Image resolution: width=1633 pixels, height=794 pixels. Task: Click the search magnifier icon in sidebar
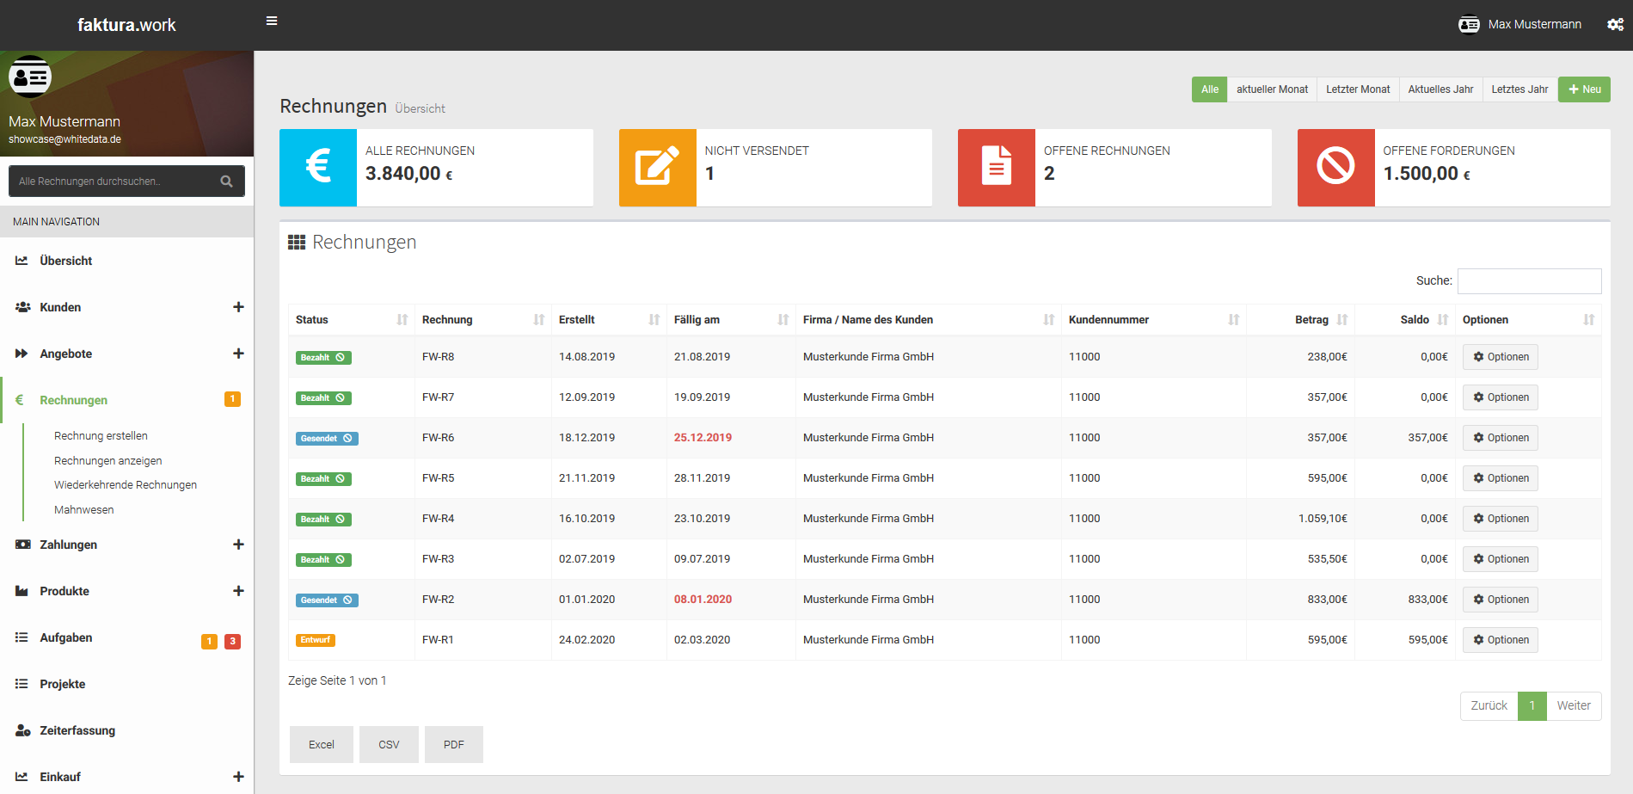click(227, 182)
